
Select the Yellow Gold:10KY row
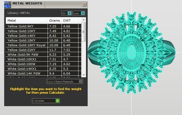point(43,31)
